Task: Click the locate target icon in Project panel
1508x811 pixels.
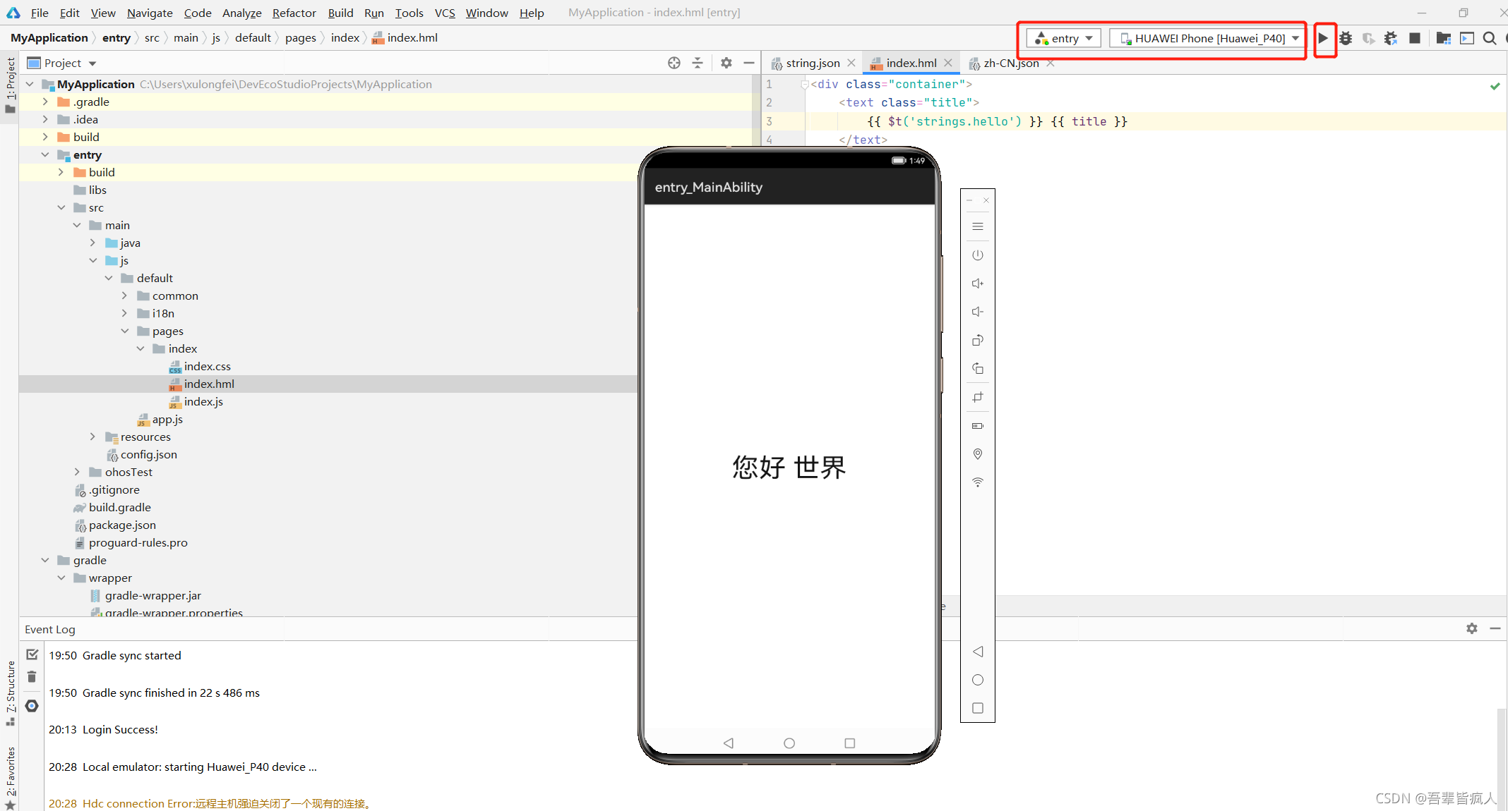Action: point(674,63)
